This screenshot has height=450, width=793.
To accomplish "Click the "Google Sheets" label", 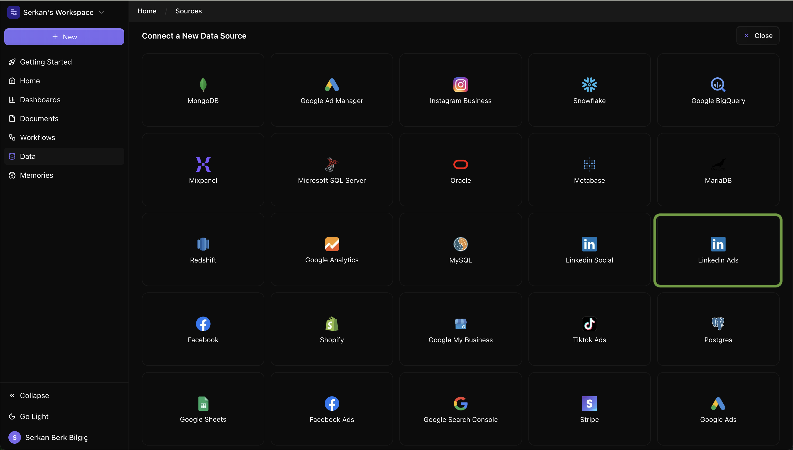I will tap(203, 419).
